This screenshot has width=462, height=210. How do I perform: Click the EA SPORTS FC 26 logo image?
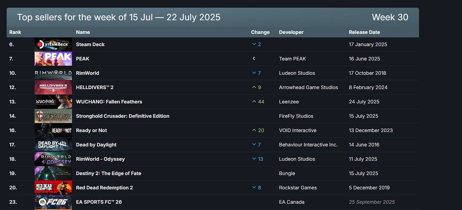pos(53,202)
